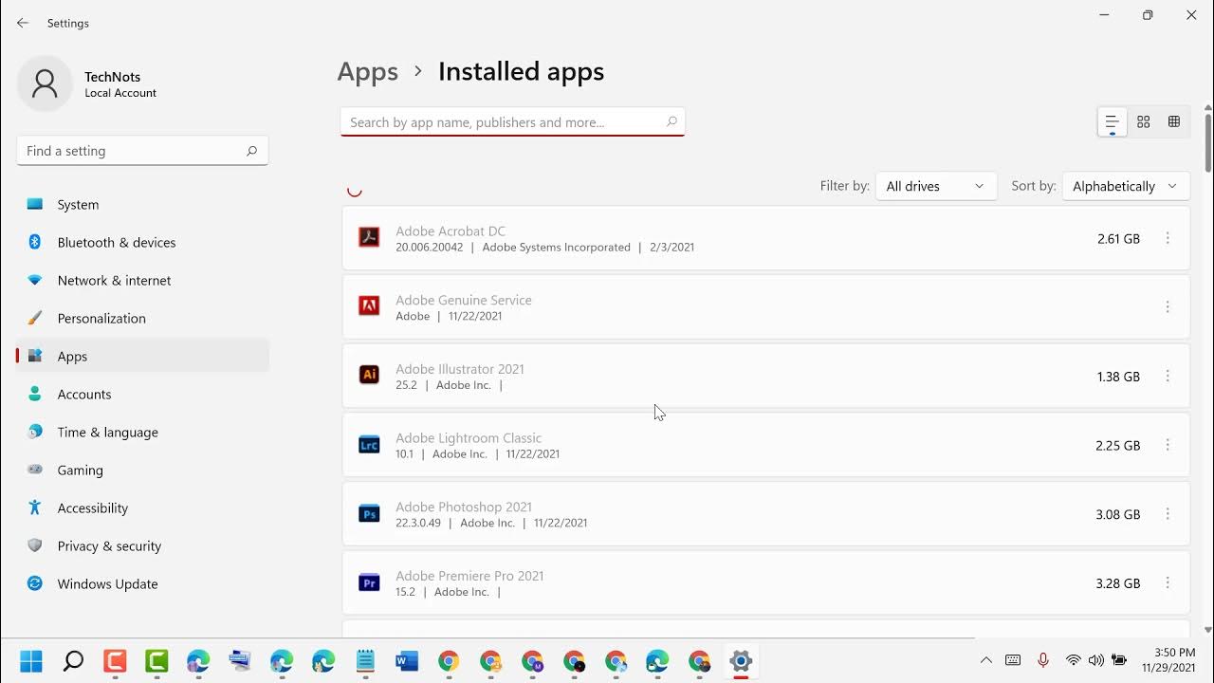Open Notepad from the taskbar
The width and height of the screenshot is (1214, 683).
click(365, 661)
